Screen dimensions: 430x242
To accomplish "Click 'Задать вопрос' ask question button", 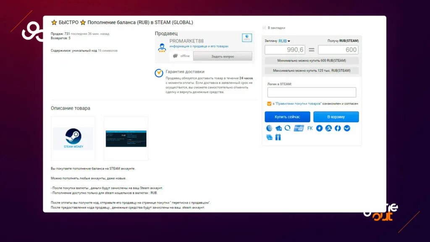I will tap(223, 56).
